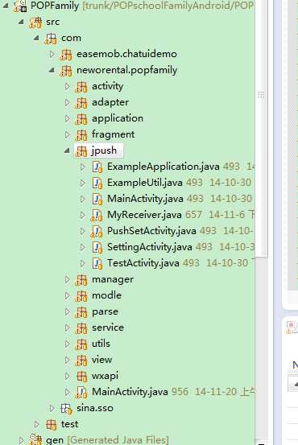
Task: Click the service package icon
Action: pos(81,328)
